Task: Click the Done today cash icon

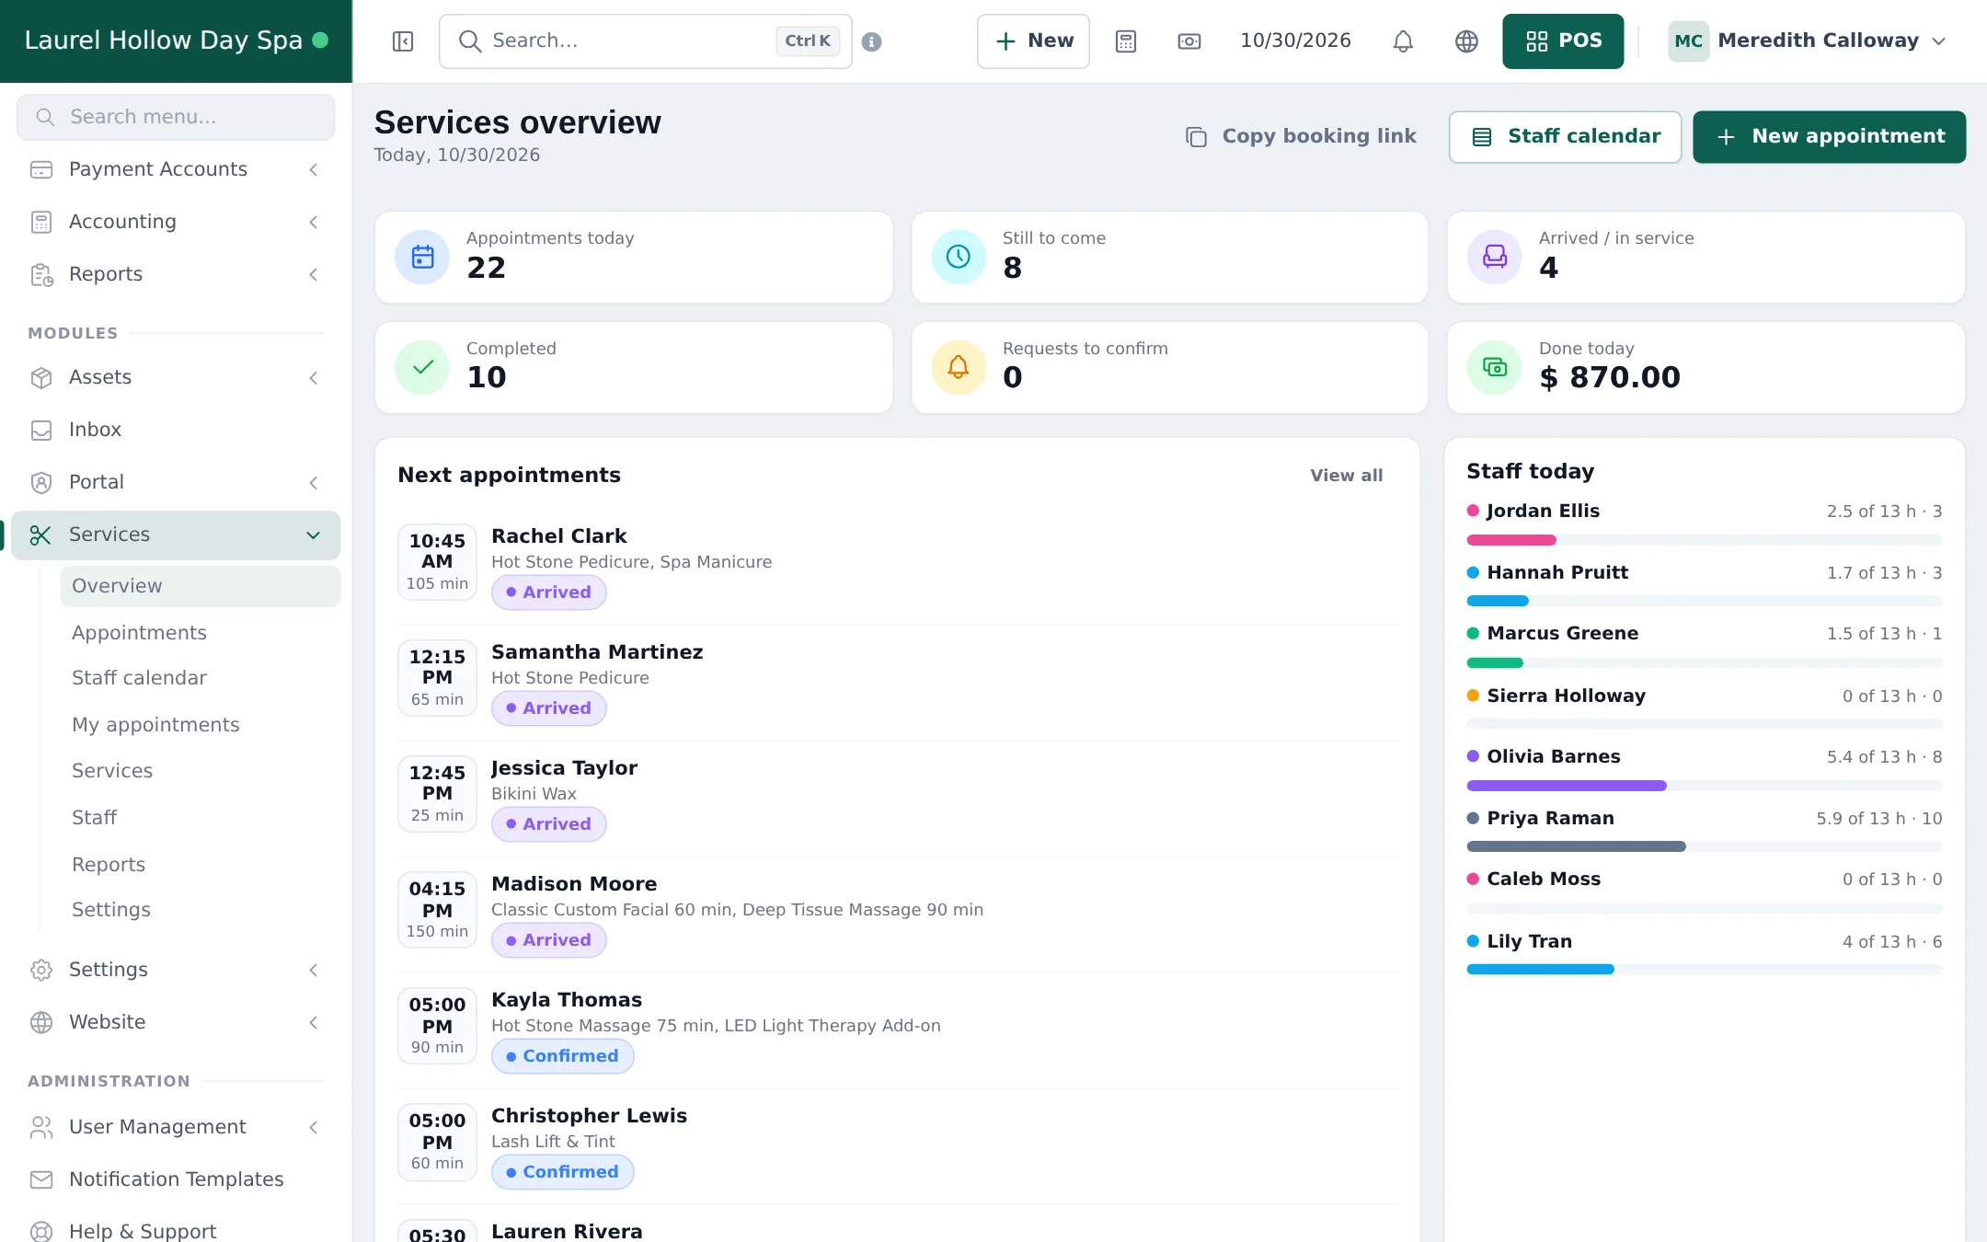Action: click(1495, 367)
